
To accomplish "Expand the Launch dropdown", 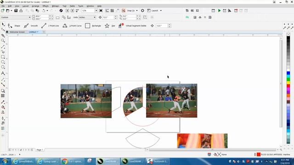I will point(161,11).
